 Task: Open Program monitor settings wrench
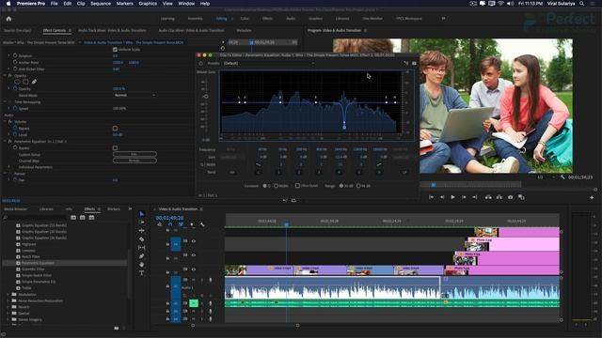562,177
